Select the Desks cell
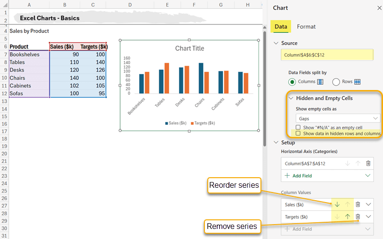 (x=29, y=70)
